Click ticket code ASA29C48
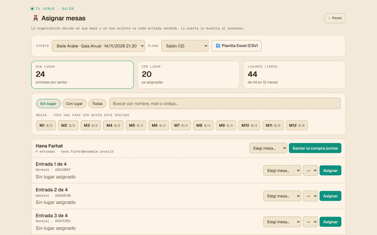 63,196
